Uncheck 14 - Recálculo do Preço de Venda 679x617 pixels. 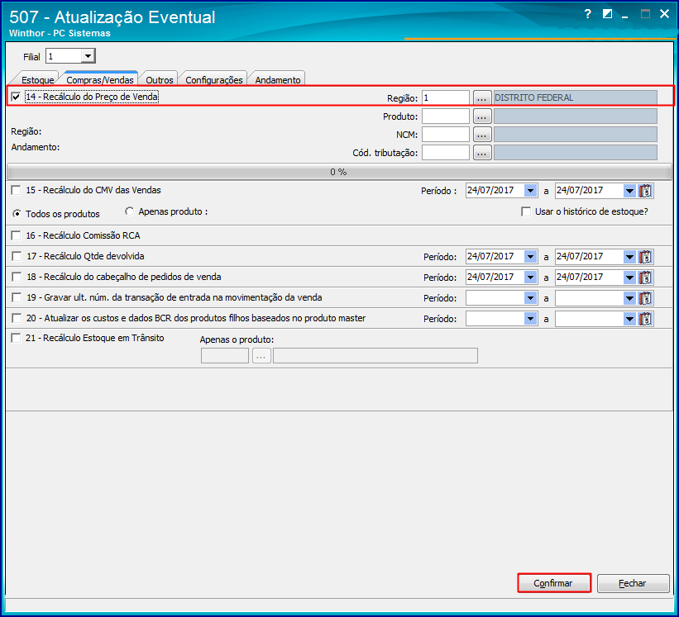[16, 97]
